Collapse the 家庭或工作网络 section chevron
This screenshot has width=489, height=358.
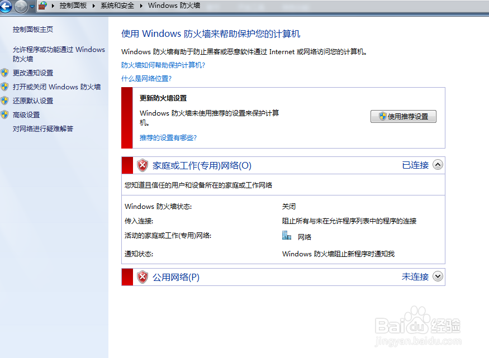click(x=438, y=165)
